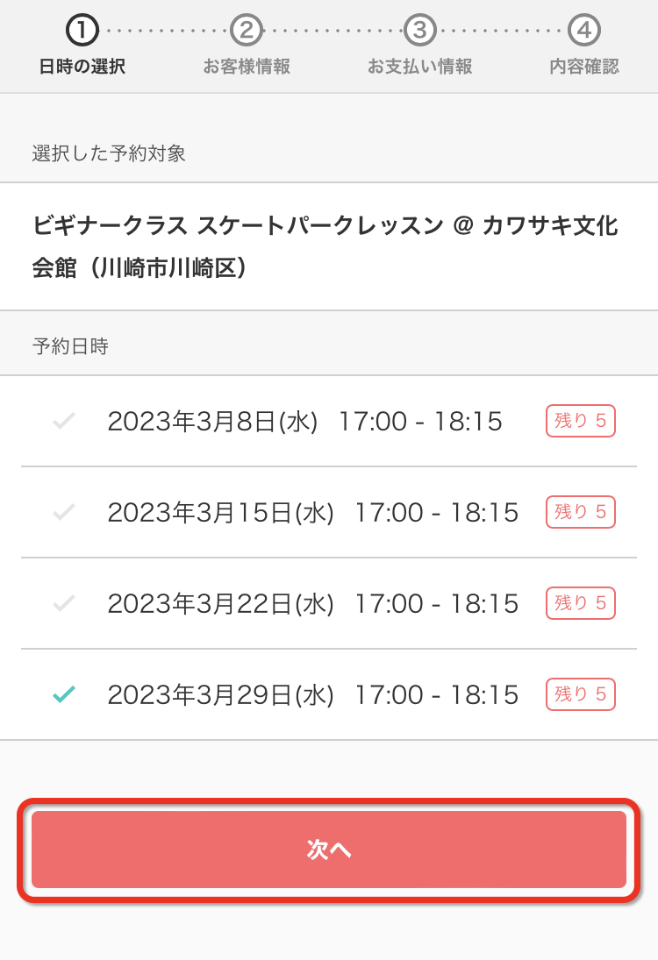This screenshot has width=658, height=960.
Task: Toggle checkmark for March 15 slot
Action: (x=64, y=512)
